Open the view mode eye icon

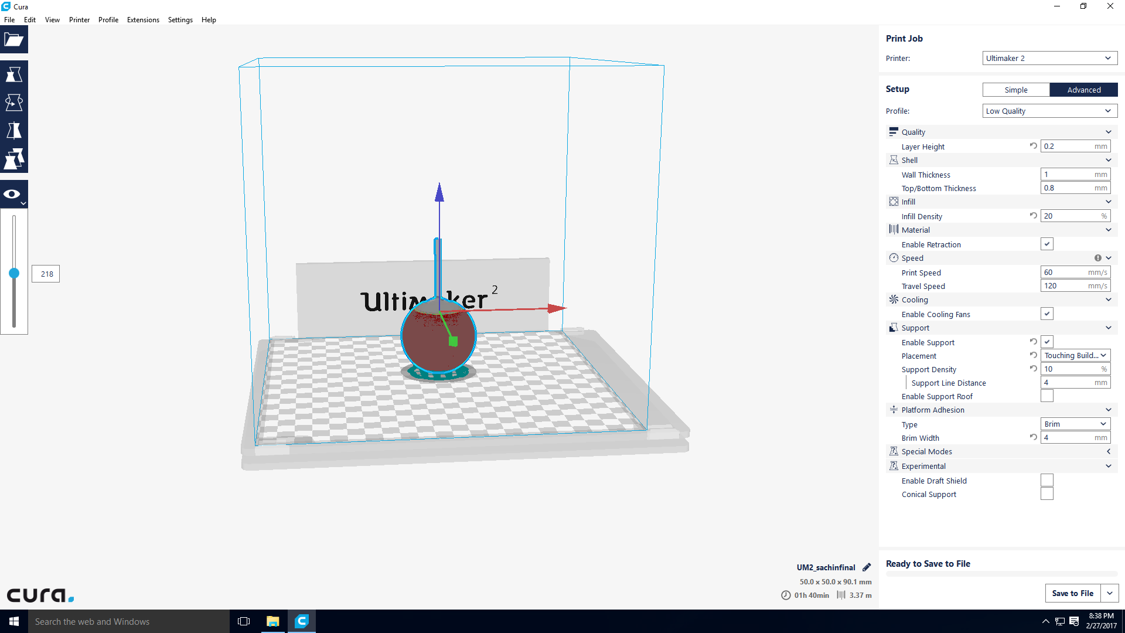pos(14,194)
